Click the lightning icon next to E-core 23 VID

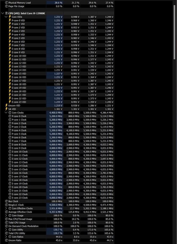pos(10,102)
